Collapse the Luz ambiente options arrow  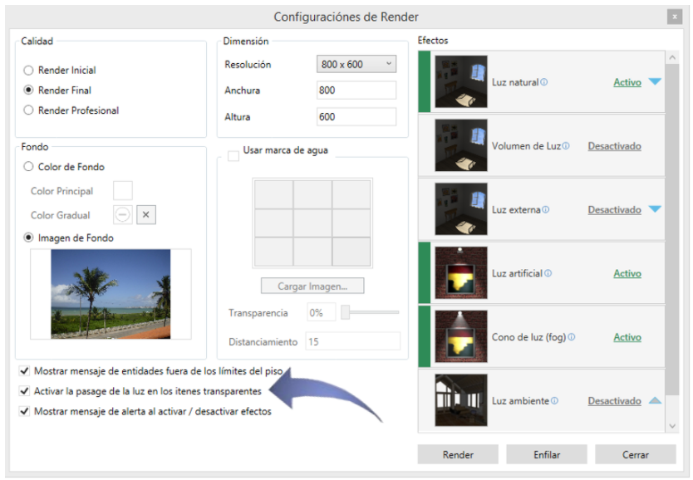pos(655,400)
